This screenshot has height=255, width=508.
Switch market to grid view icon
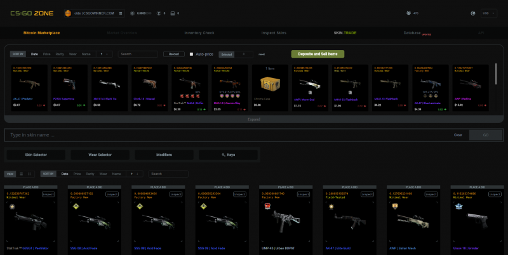tap(29, 174)
